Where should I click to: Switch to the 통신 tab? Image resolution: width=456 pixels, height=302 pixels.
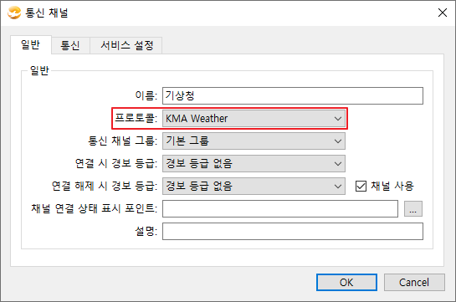coord(70,45)
